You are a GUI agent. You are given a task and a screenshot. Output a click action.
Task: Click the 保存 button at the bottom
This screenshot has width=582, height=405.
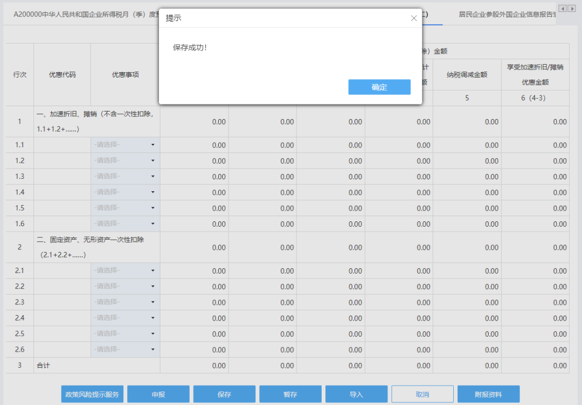[x=224, y=394]
